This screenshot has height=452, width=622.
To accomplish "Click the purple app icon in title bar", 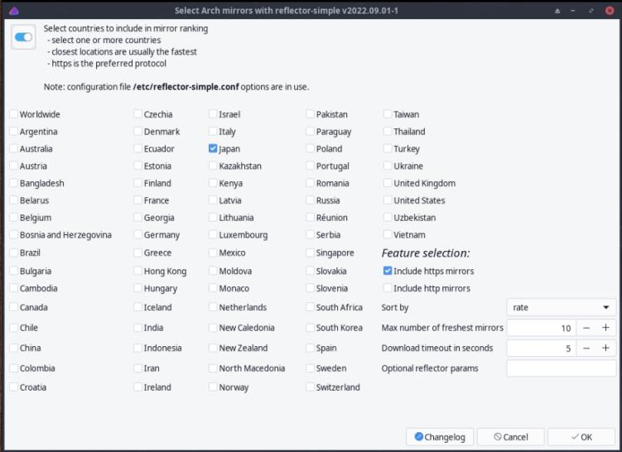I will coord(14,11).
